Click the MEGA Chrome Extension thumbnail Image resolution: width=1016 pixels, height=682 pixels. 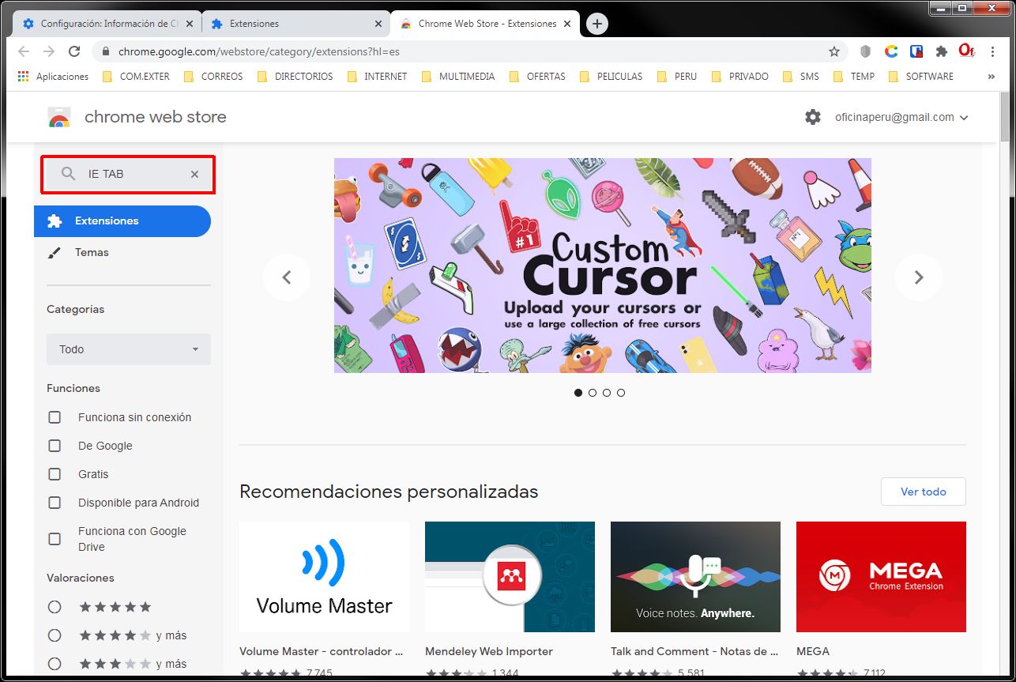click(881, 577)
